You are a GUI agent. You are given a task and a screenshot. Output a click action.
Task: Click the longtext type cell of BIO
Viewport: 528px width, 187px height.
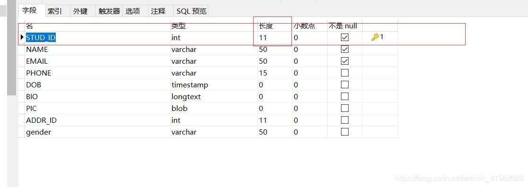click(x=214, y=97)
